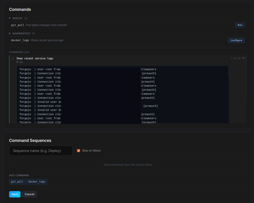
Task: Select the docker_logs command name under Diagnostics
Action: pos(20,40)
